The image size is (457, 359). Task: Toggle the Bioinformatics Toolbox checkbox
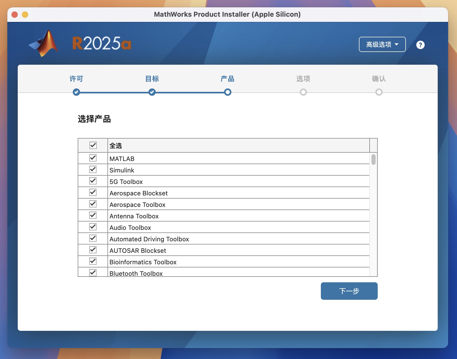coord(93,261)
